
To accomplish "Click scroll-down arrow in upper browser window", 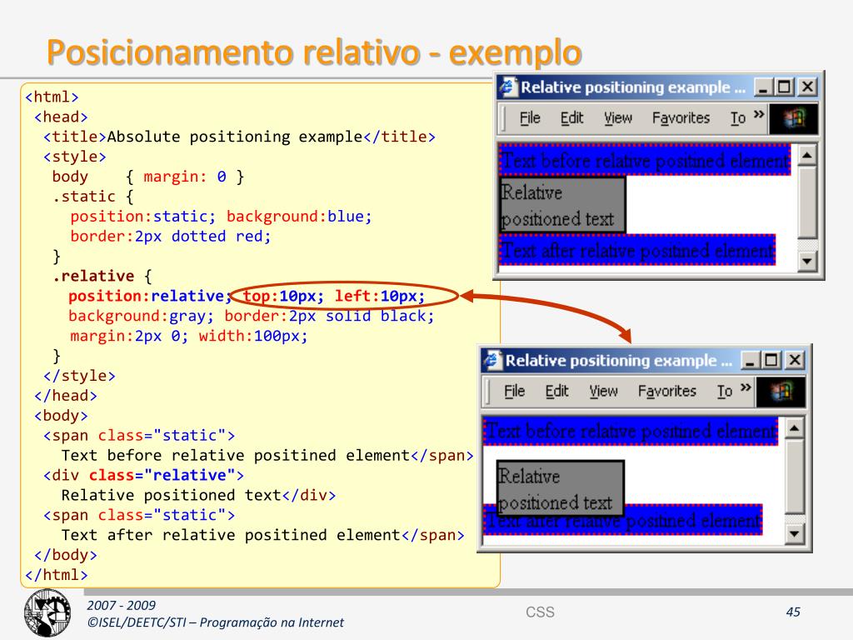I will tap(806, 261).
